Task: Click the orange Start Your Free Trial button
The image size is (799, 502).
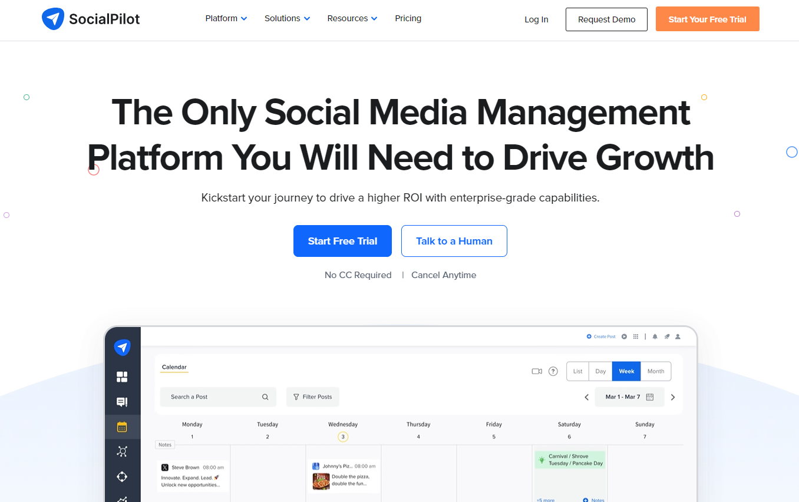Action: (707, 19)
